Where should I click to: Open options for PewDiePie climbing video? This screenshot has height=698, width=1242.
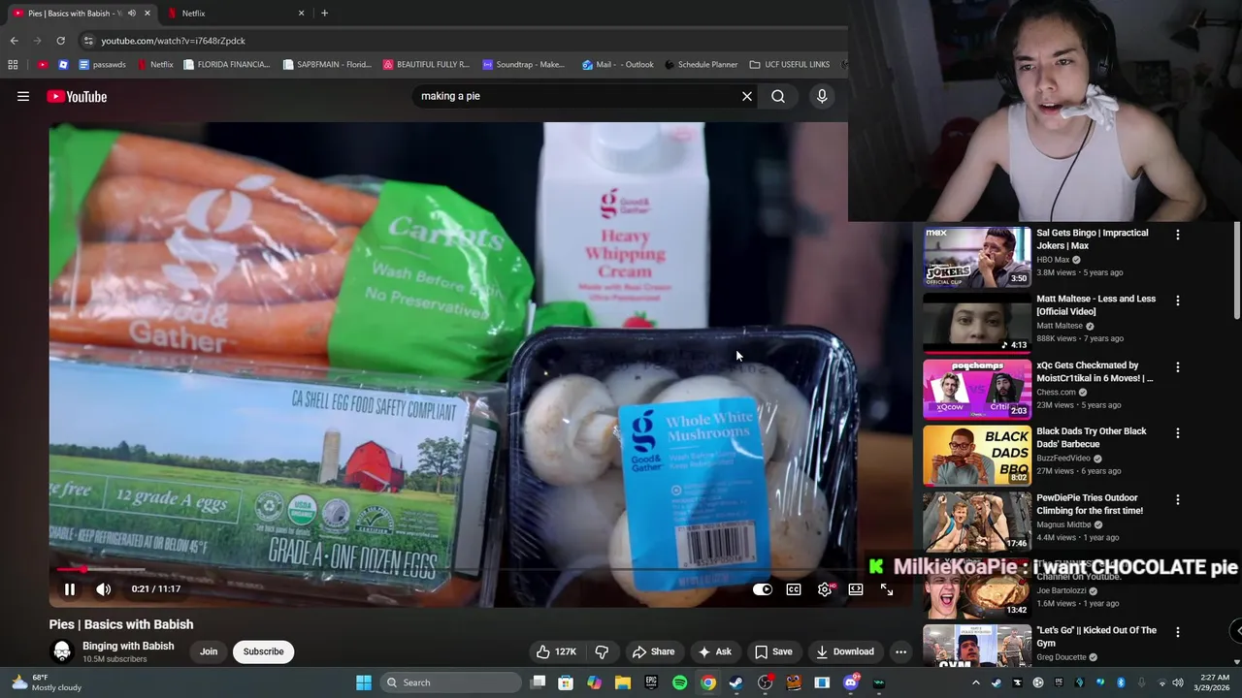click(1178, 499)
